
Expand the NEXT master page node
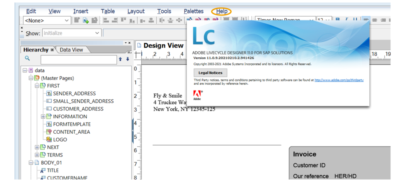click(37, 147)
